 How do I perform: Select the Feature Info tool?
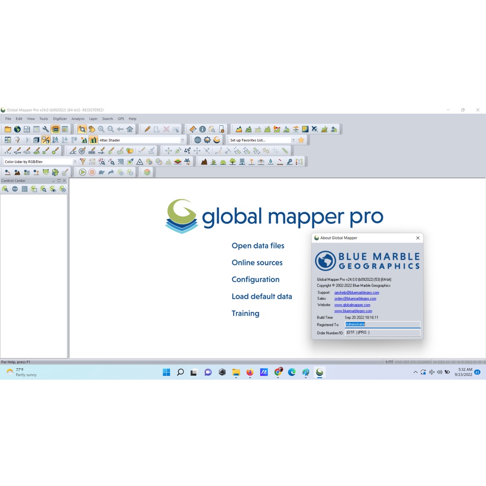tap(202, 129)
